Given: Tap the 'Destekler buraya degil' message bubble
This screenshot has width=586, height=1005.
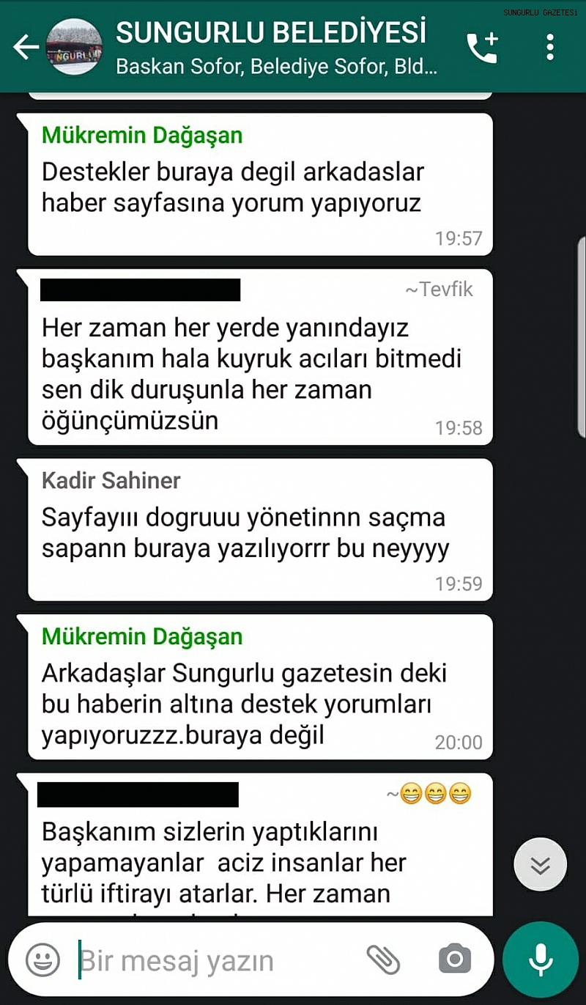Looking at the screenshot, I should [x=260, y=183].
